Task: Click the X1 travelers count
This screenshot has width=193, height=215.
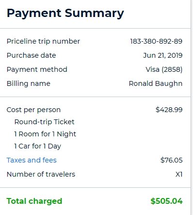Action: coord(179,174)
